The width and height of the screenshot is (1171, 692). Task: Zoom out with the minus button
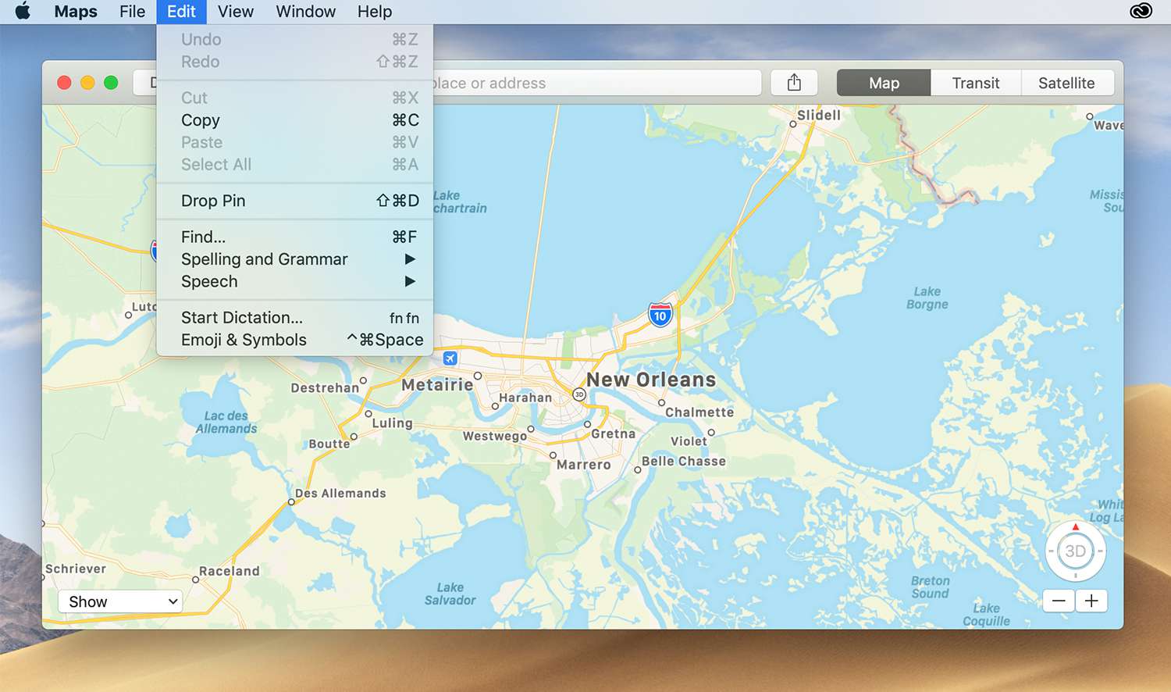coord(1059,601)
